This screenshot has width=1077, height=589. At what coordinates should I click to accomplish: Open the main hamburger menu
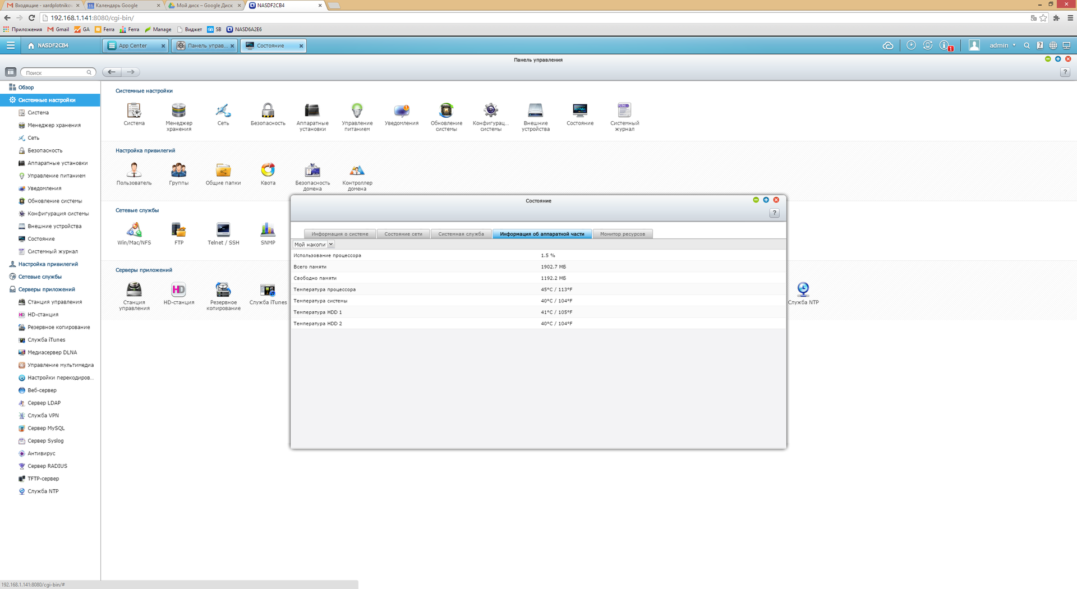click(11, 45)
